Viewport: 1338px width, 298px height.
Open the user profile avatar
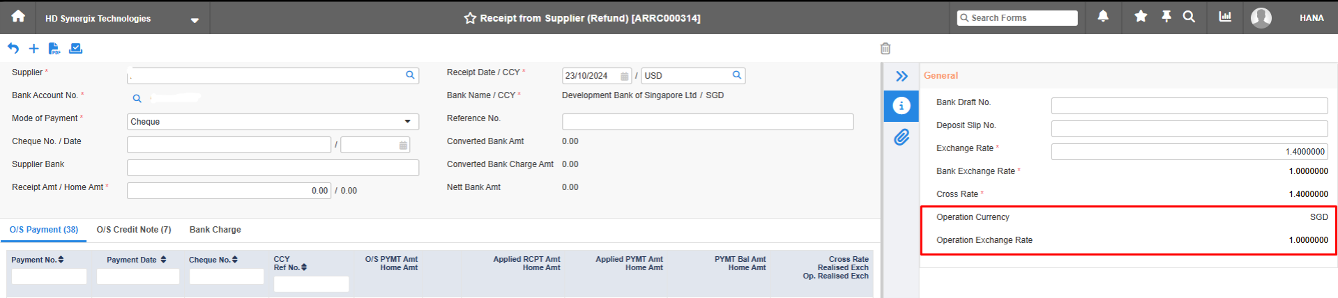coord(1261,17)
